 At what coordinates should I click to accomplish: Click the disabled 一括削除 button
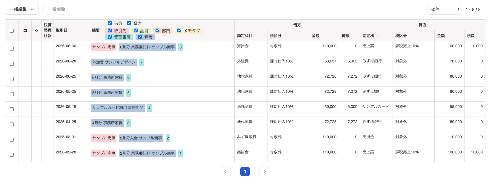tap(57, 9)
